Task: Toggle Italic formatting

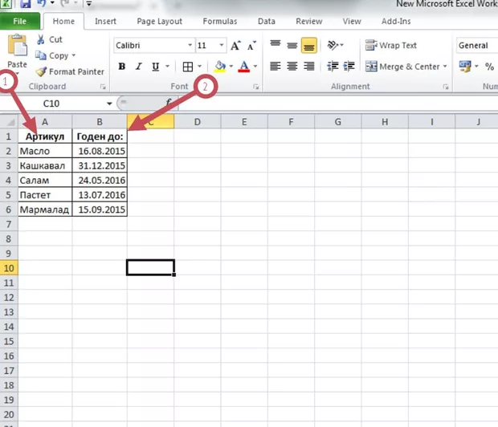Action: tap(139, 67)
